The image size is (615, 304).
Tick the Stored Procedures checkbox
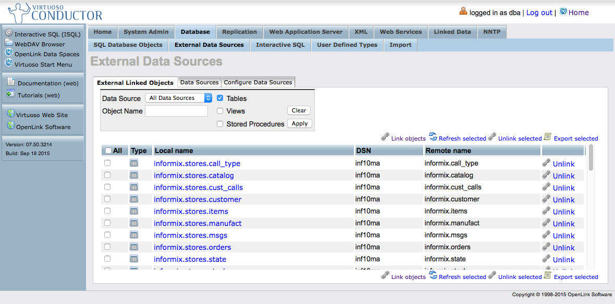point(220,124)
